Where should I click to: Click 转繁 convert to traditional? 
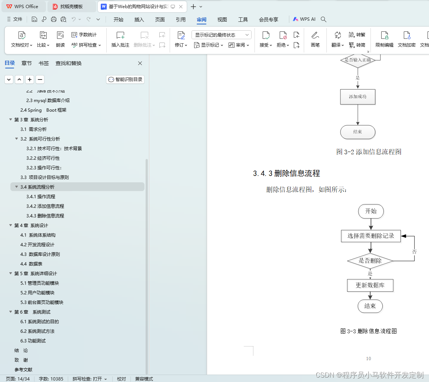(357, 35)
